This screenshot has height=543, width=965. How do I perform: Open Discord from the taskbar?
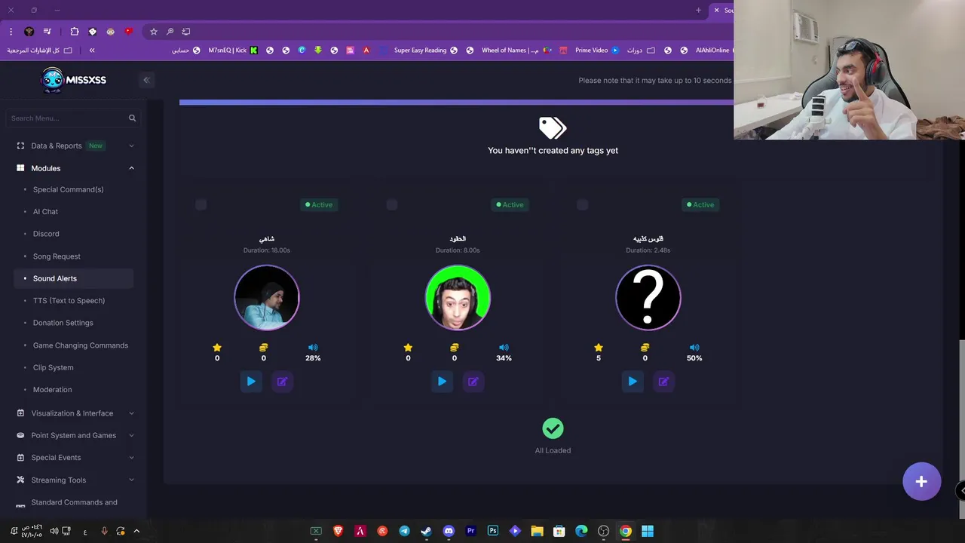point(449,531)
